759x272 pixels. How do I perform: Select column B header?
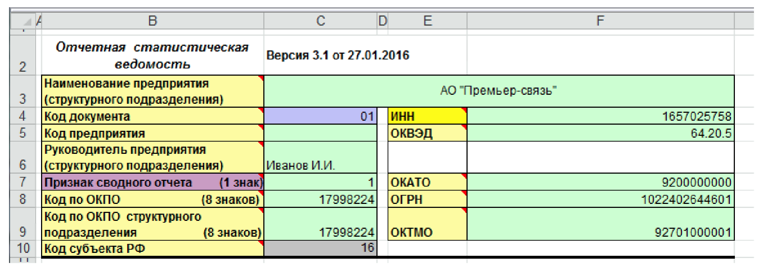click(x=153, y=21)
